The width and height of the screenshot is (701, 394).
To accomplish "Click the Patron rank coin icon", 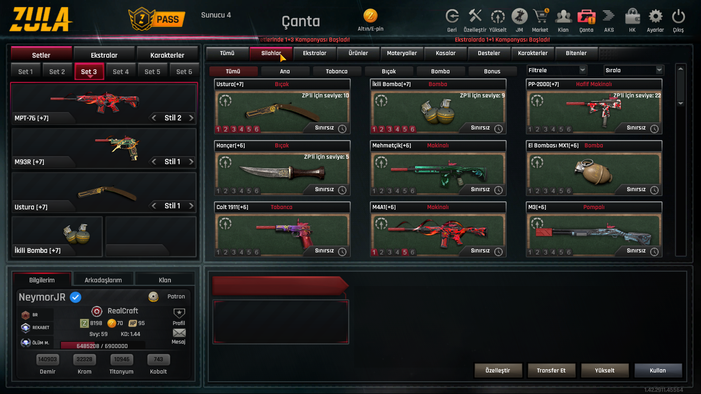I will pos(153,297).
